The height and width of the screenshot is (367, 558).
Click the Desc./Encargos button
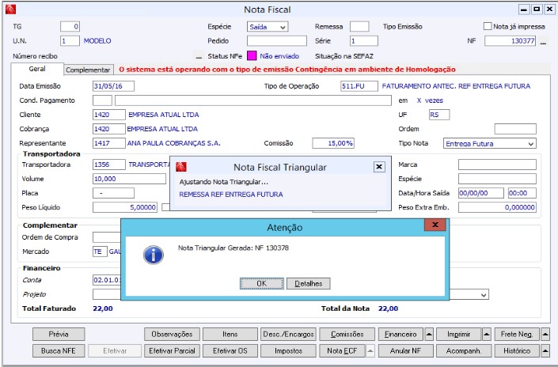point(288,335)
